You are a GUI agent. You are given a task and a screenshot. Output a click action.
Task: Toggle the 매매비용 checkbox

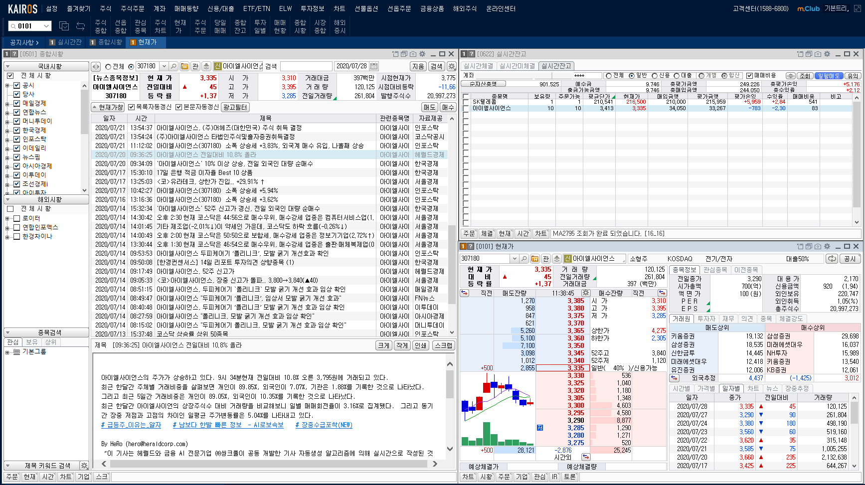click(750, 76)
